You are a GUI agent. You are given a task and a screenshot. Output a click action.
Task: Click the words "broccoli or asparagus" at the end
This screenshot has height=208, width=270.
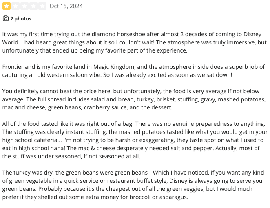click(156, 197)
